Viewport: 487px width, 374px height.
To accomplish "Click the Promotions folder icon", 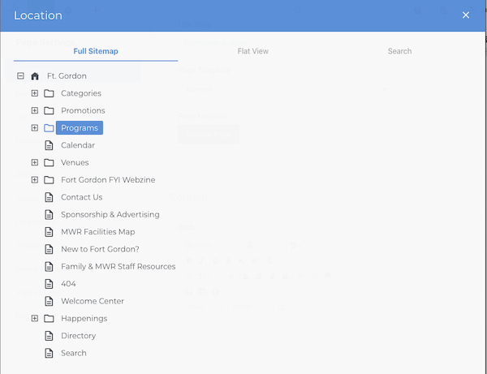I will [x=49, y=111].
